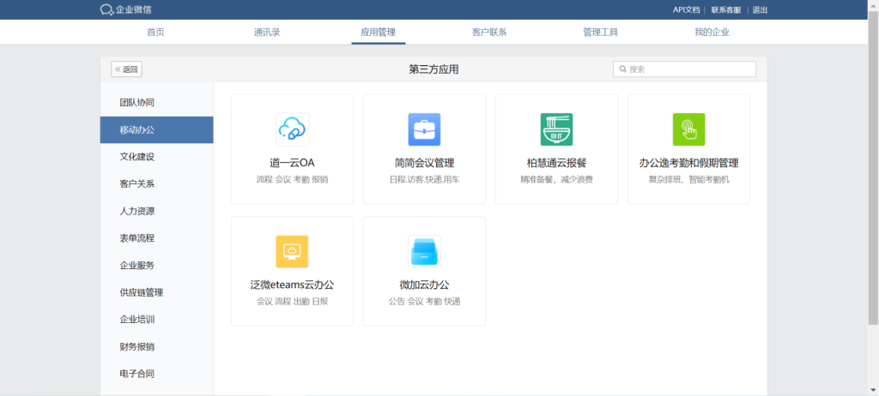Open API文档 link
Image resolution: width=879 pixels, height=396 pixels.
[686, 9]
